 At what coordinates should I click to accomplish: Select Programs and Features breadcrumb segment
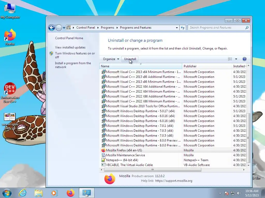tap(136, 28)
